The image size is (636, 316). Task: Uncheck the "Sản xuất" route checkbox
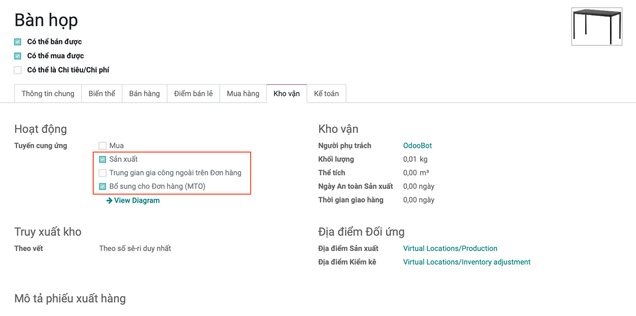(102, 159)
